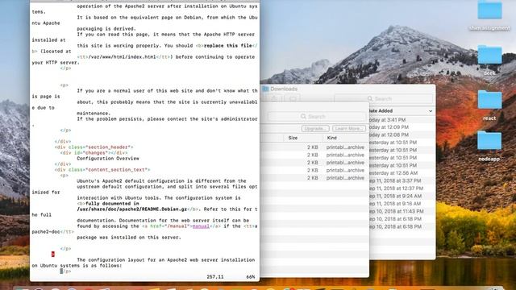Select the item added Sep 11, 2018 at 9:16 AM
This screenshot has width=516, height=290.
402,204
